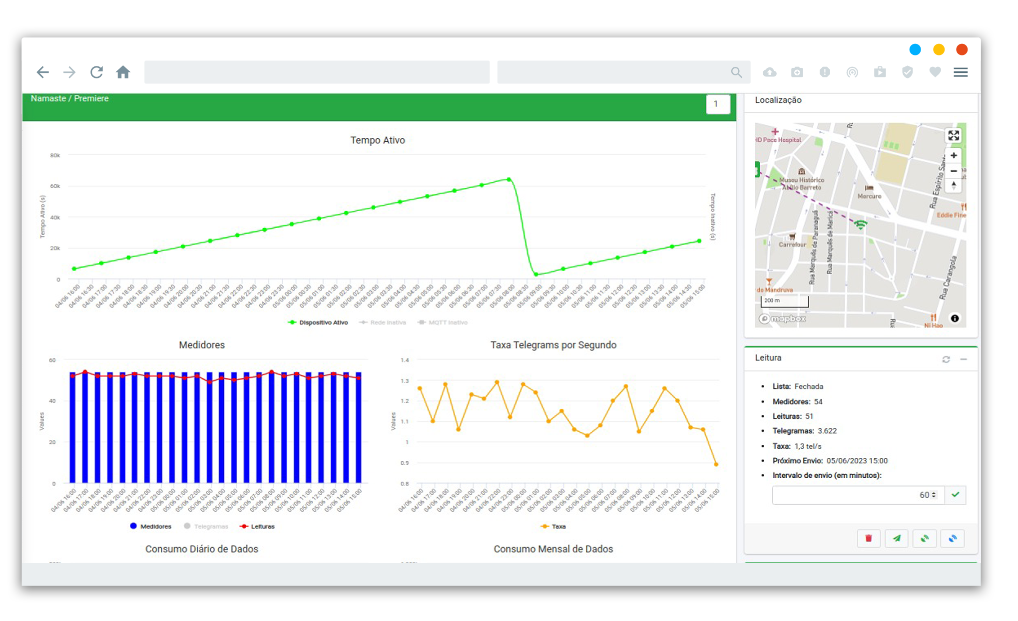Click the exclamation alert toolbar icon
Image resolution: width=1018 pixels, height=621 pixels.
(x=825, y=72)
